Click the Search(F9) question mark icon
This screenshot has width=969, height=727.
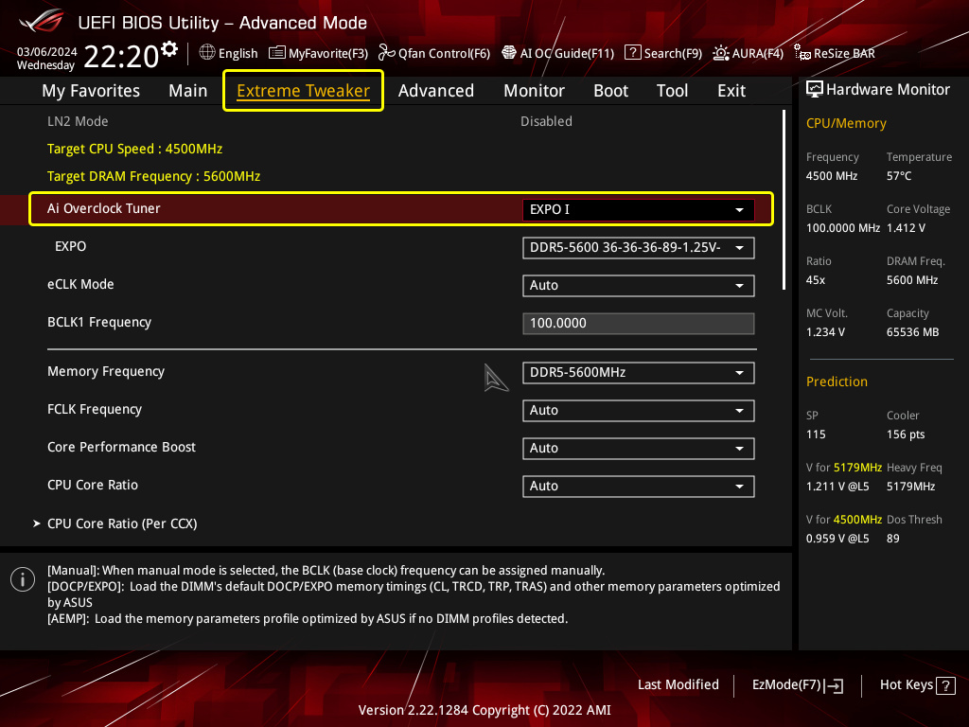[632, 53]
